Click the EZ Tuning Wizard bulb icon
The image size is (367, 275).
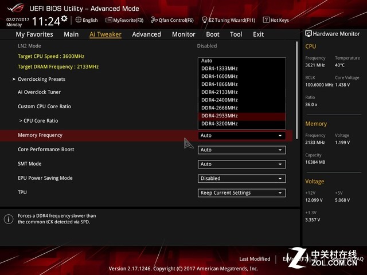point(205,20)
